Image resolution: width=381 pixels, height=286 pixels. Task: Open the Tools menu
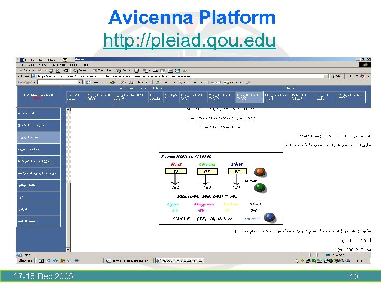[x=74, y=65]
